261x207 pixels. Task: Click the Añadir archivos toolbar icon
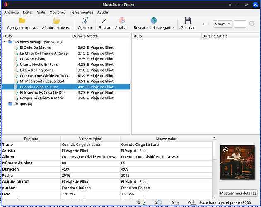[57, 21]
